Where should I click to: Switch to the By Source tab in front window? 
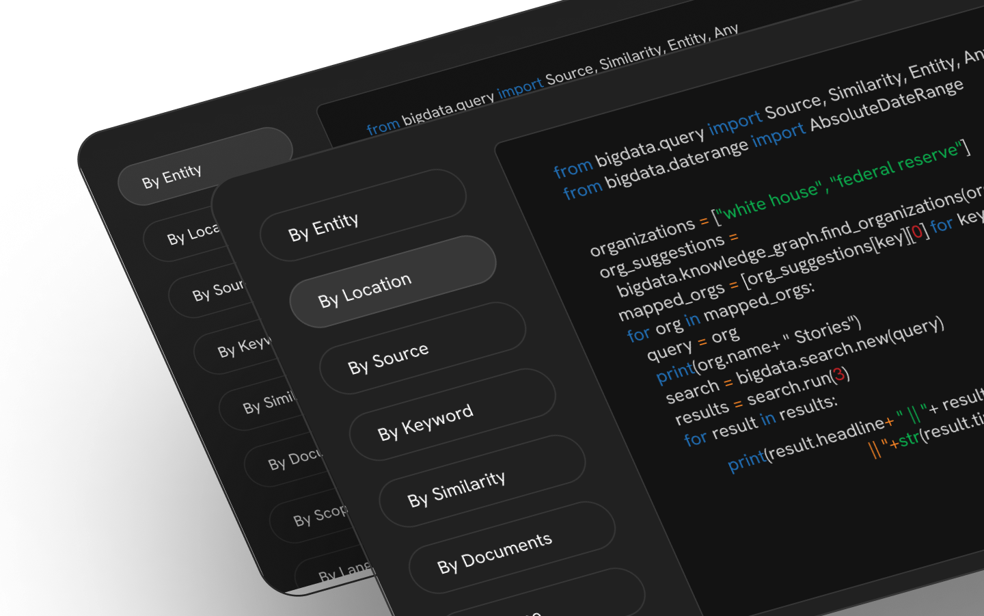(x=422, y=348)
